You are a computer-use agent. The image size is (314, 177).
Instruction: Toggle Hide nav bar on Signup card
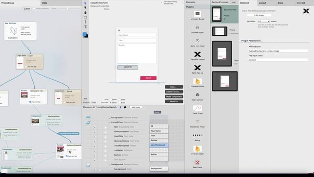pyautogui.click(x=65, y=102)
